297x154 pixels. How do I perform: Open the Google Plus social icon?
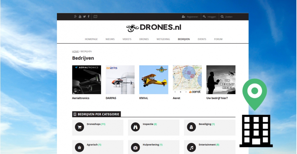[75, 17]
